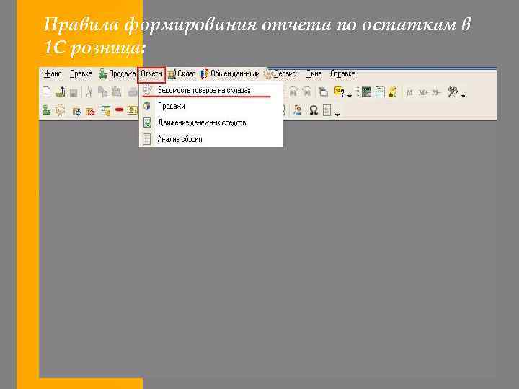Click the Open file icon
Image resolution: width=519 pixels, height=389 pixels.
pyautogui.click(x=61, y=92)
